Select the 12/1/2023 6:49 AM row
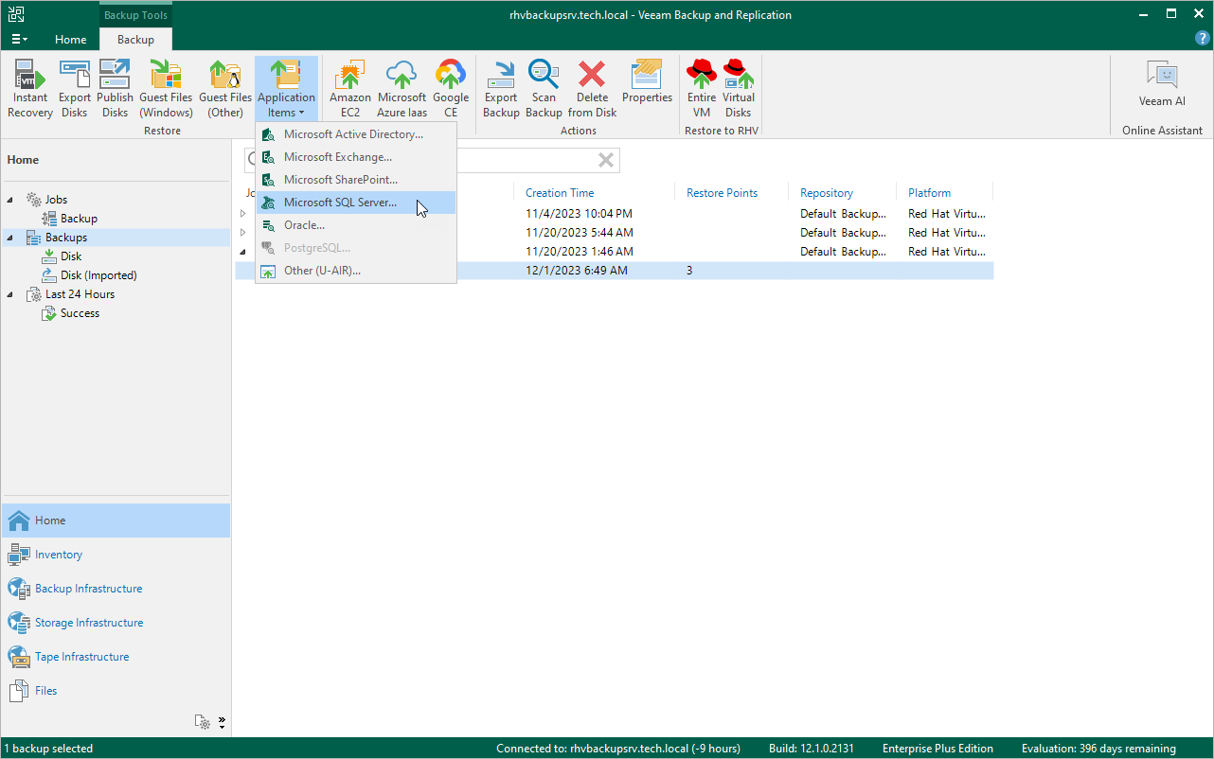This screenshot has width=1214, height=759. 615,271
